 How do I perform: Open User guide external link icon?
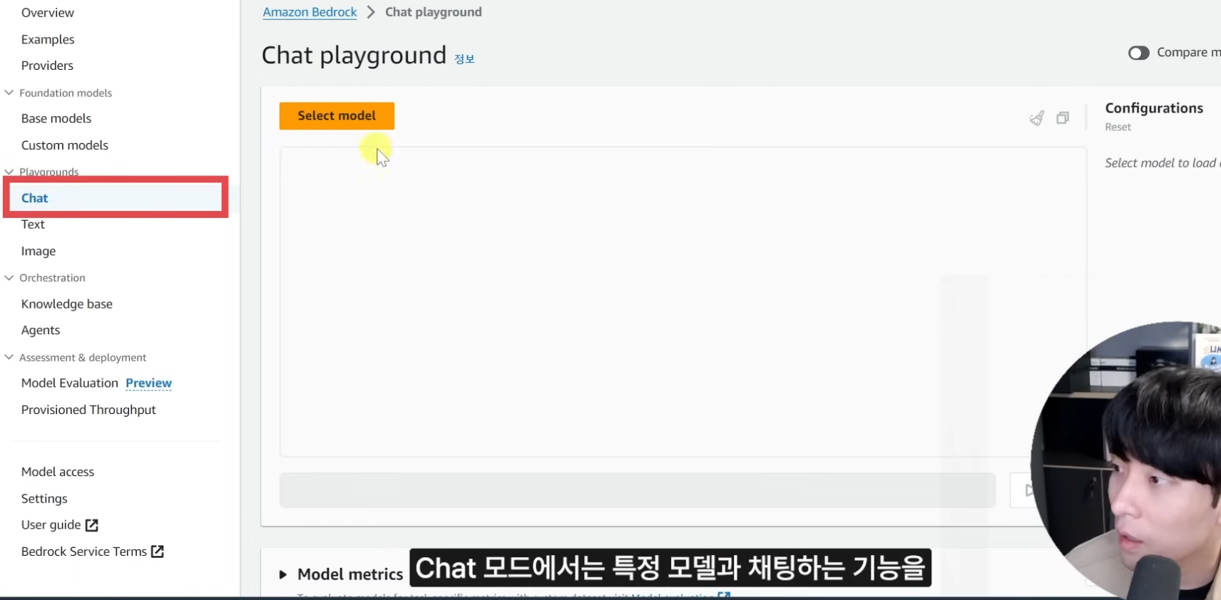[x=92, y=525]
